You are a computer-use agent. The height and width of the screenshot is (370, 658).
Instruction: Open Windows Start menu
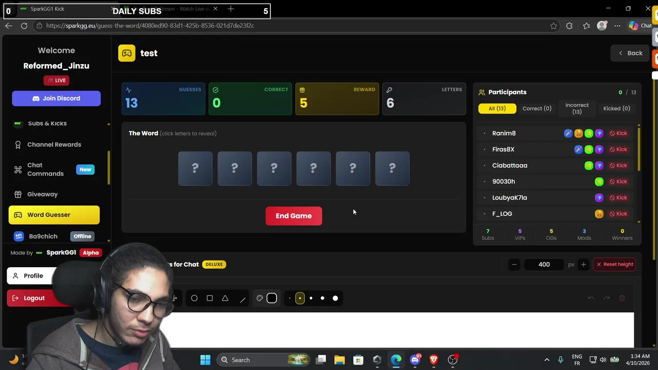tap(205, 360)
